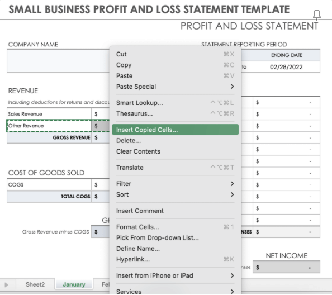Click the ENDING DATE header cell

287,55
